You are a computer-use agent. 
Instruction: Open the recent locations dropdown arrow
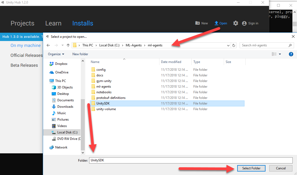coord(62,45)
